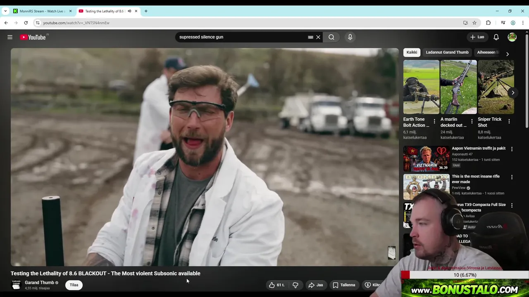Open the Aapon Vietnamin treffit ja pakit title
Image resolution: width=529 pixels, height=297 pixels.
tap(479, 148)
